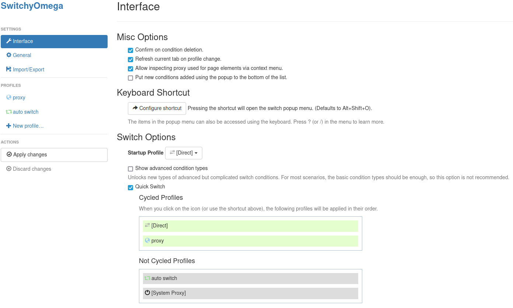The image size is (513, 308).
Task: Select the Import/Export menu item
Action: point(28,70)
